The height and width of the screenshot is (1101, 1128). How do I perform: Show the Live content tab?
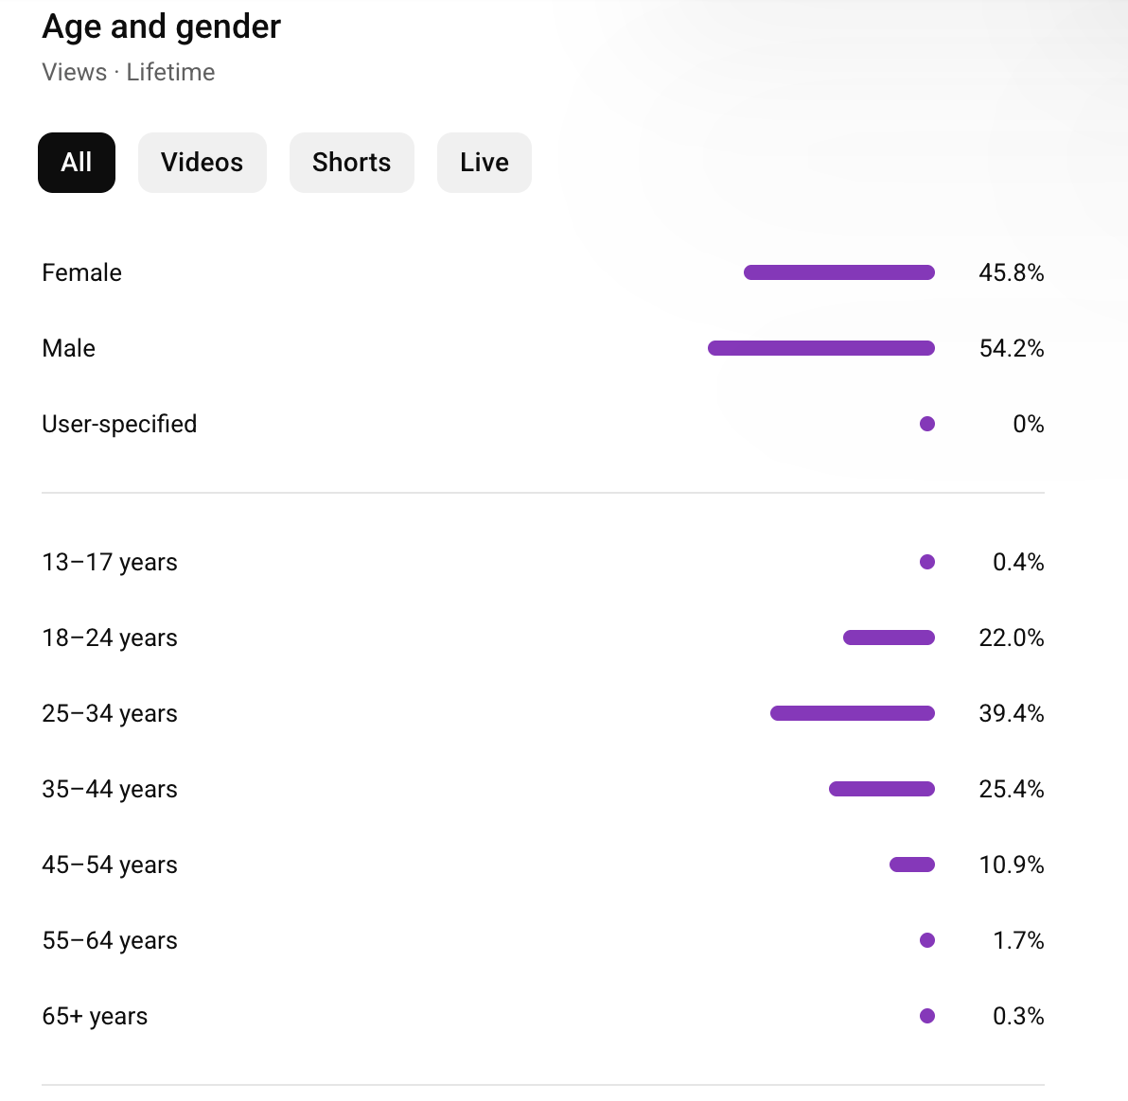coord(484,163)
